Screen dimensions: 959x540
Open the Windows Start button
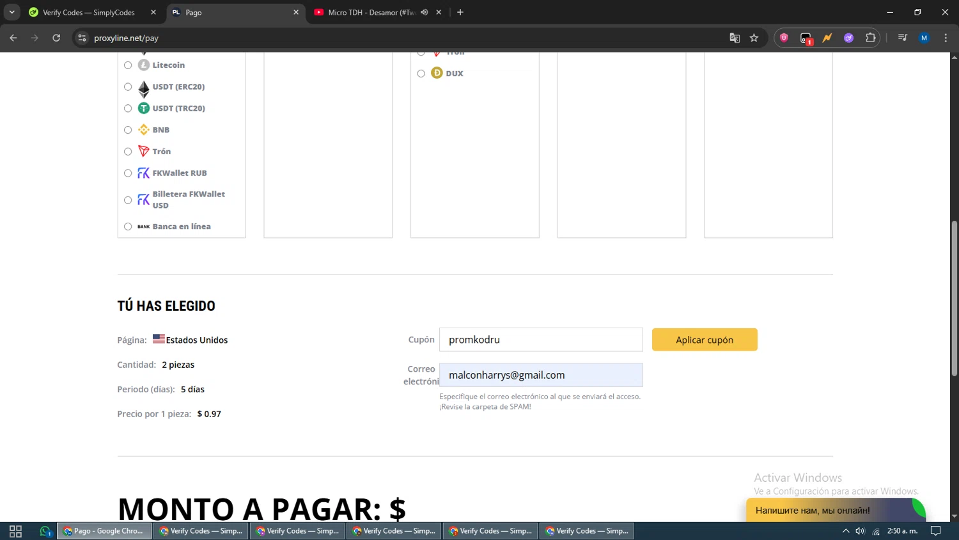pyautogui.click(x=15, y=531)
